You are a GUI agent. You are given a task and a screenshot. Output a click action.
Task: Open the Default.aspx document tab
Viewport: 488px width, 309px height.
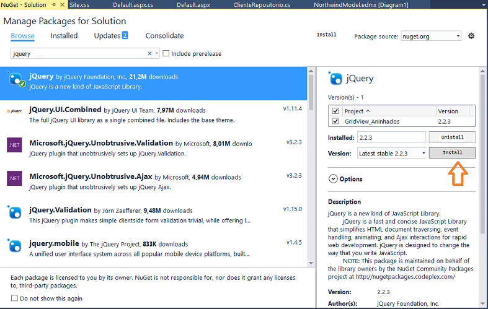193,5
